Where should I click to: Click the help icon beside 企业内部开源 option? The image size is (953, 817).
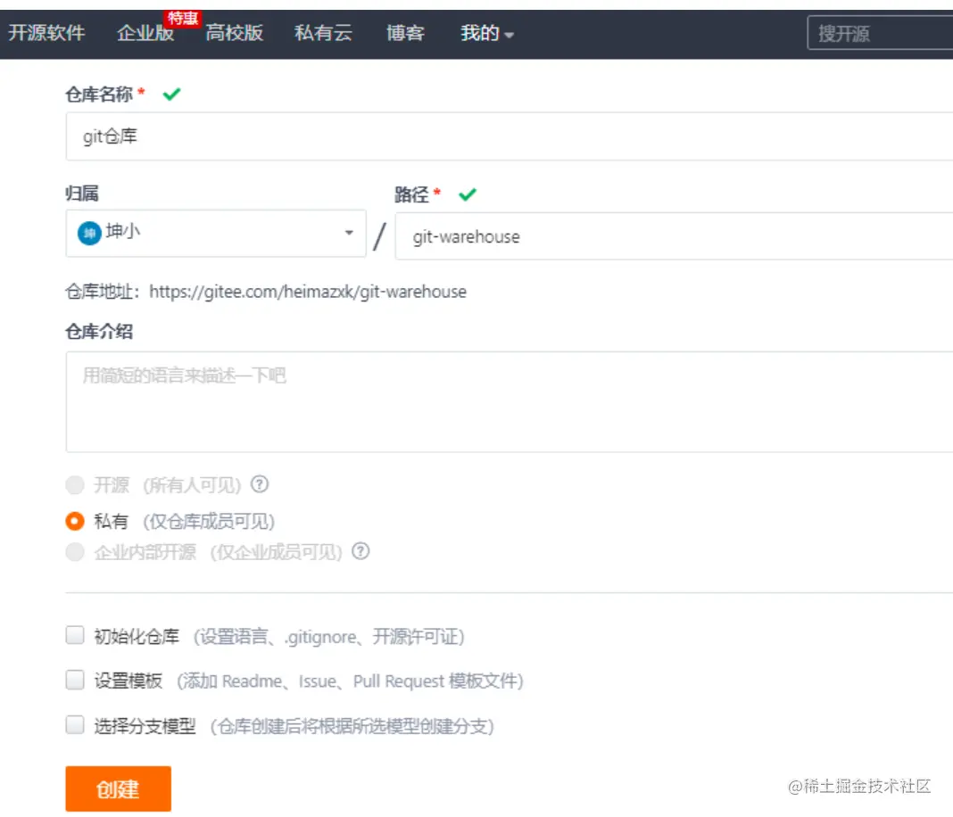tap(360, 551)
